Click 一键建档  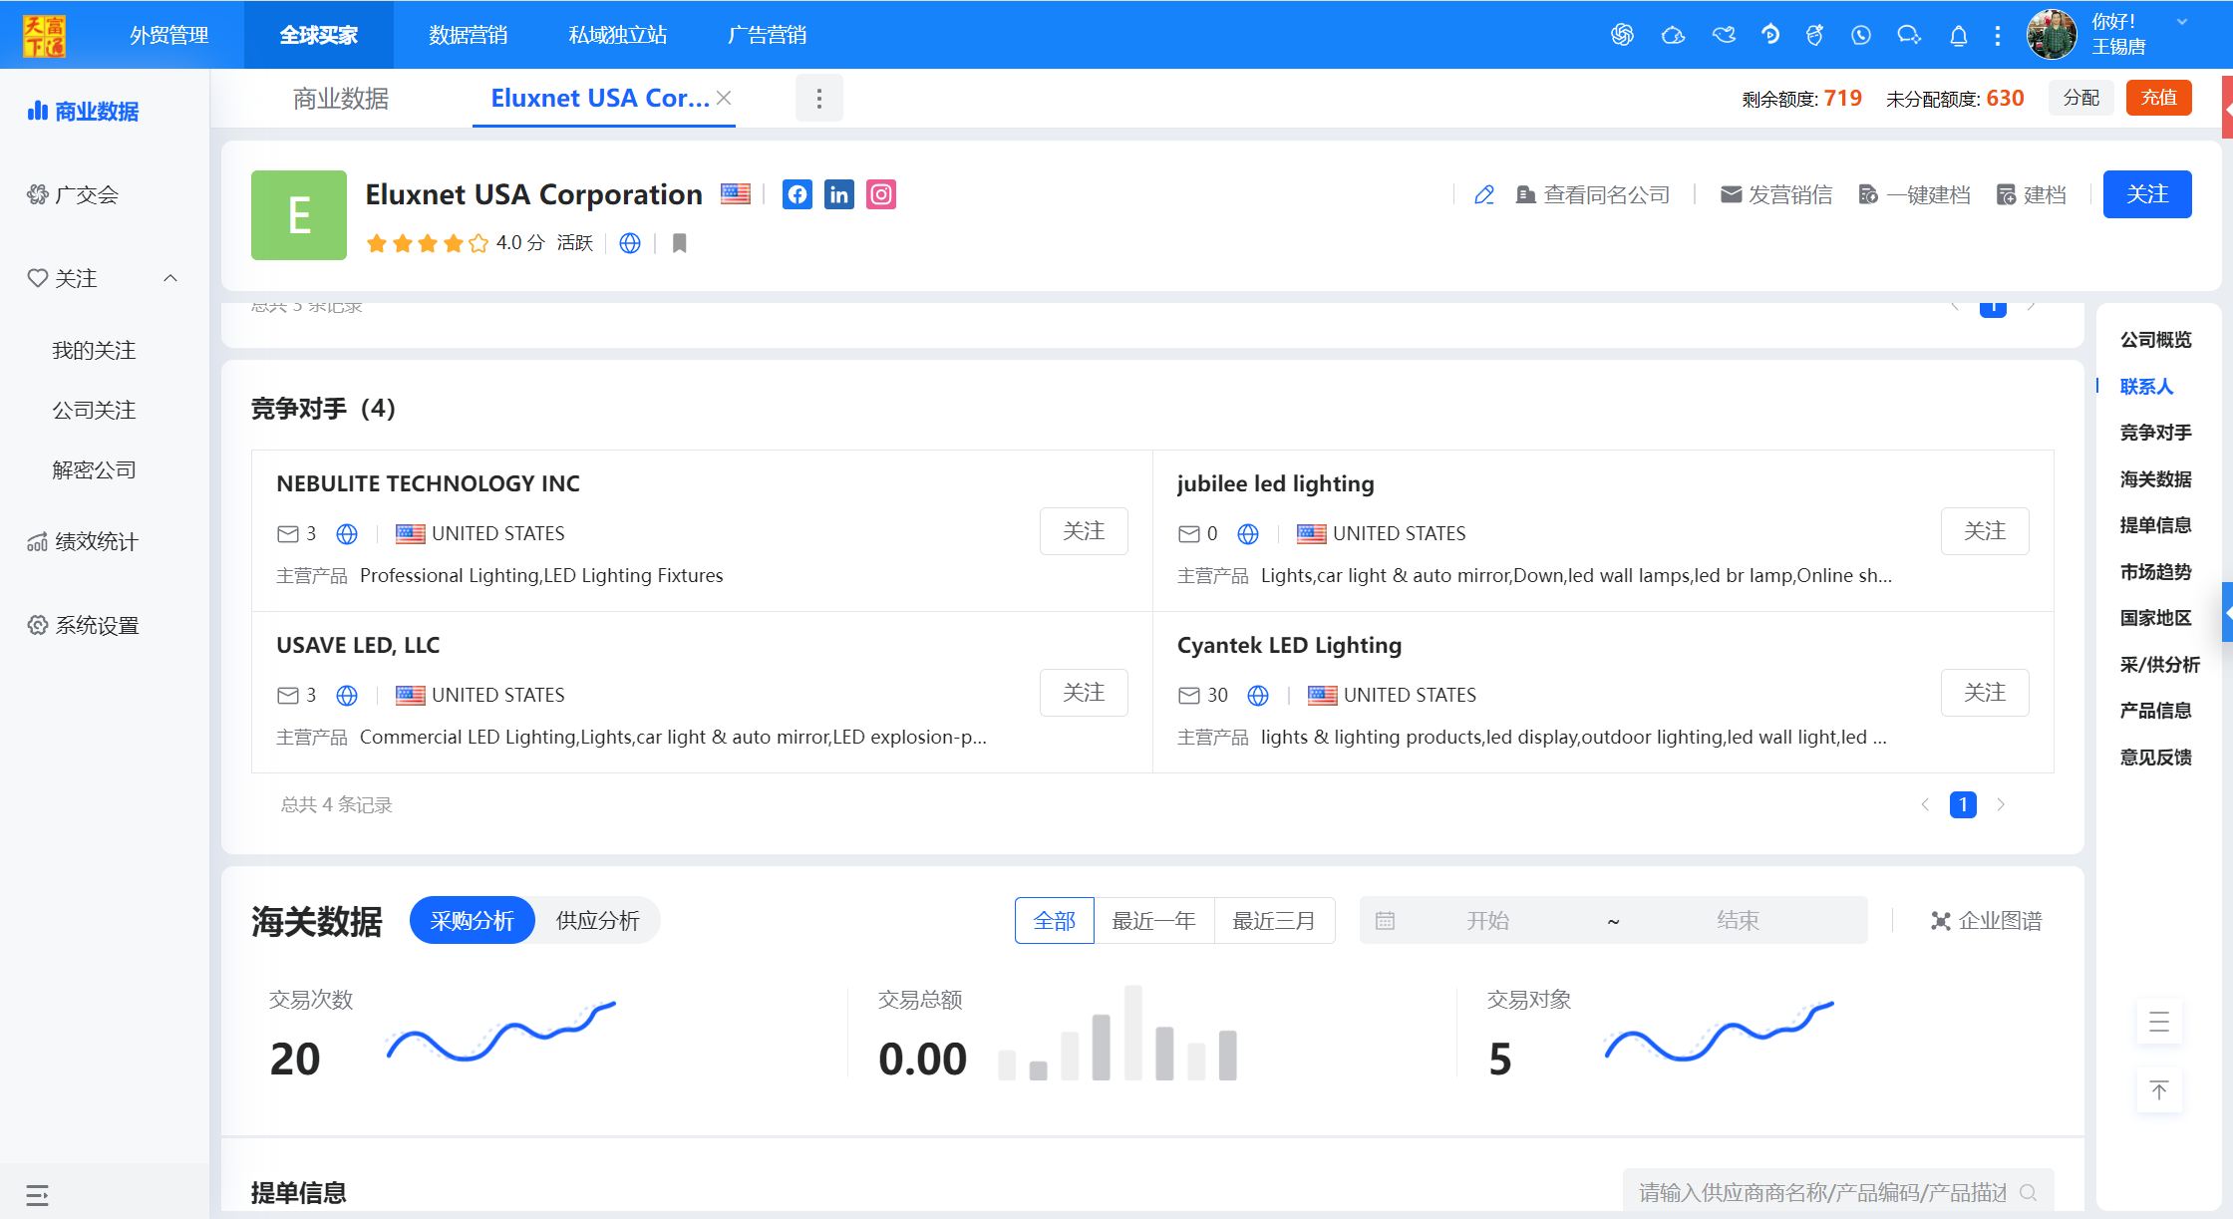click(x=1915, y=195)
